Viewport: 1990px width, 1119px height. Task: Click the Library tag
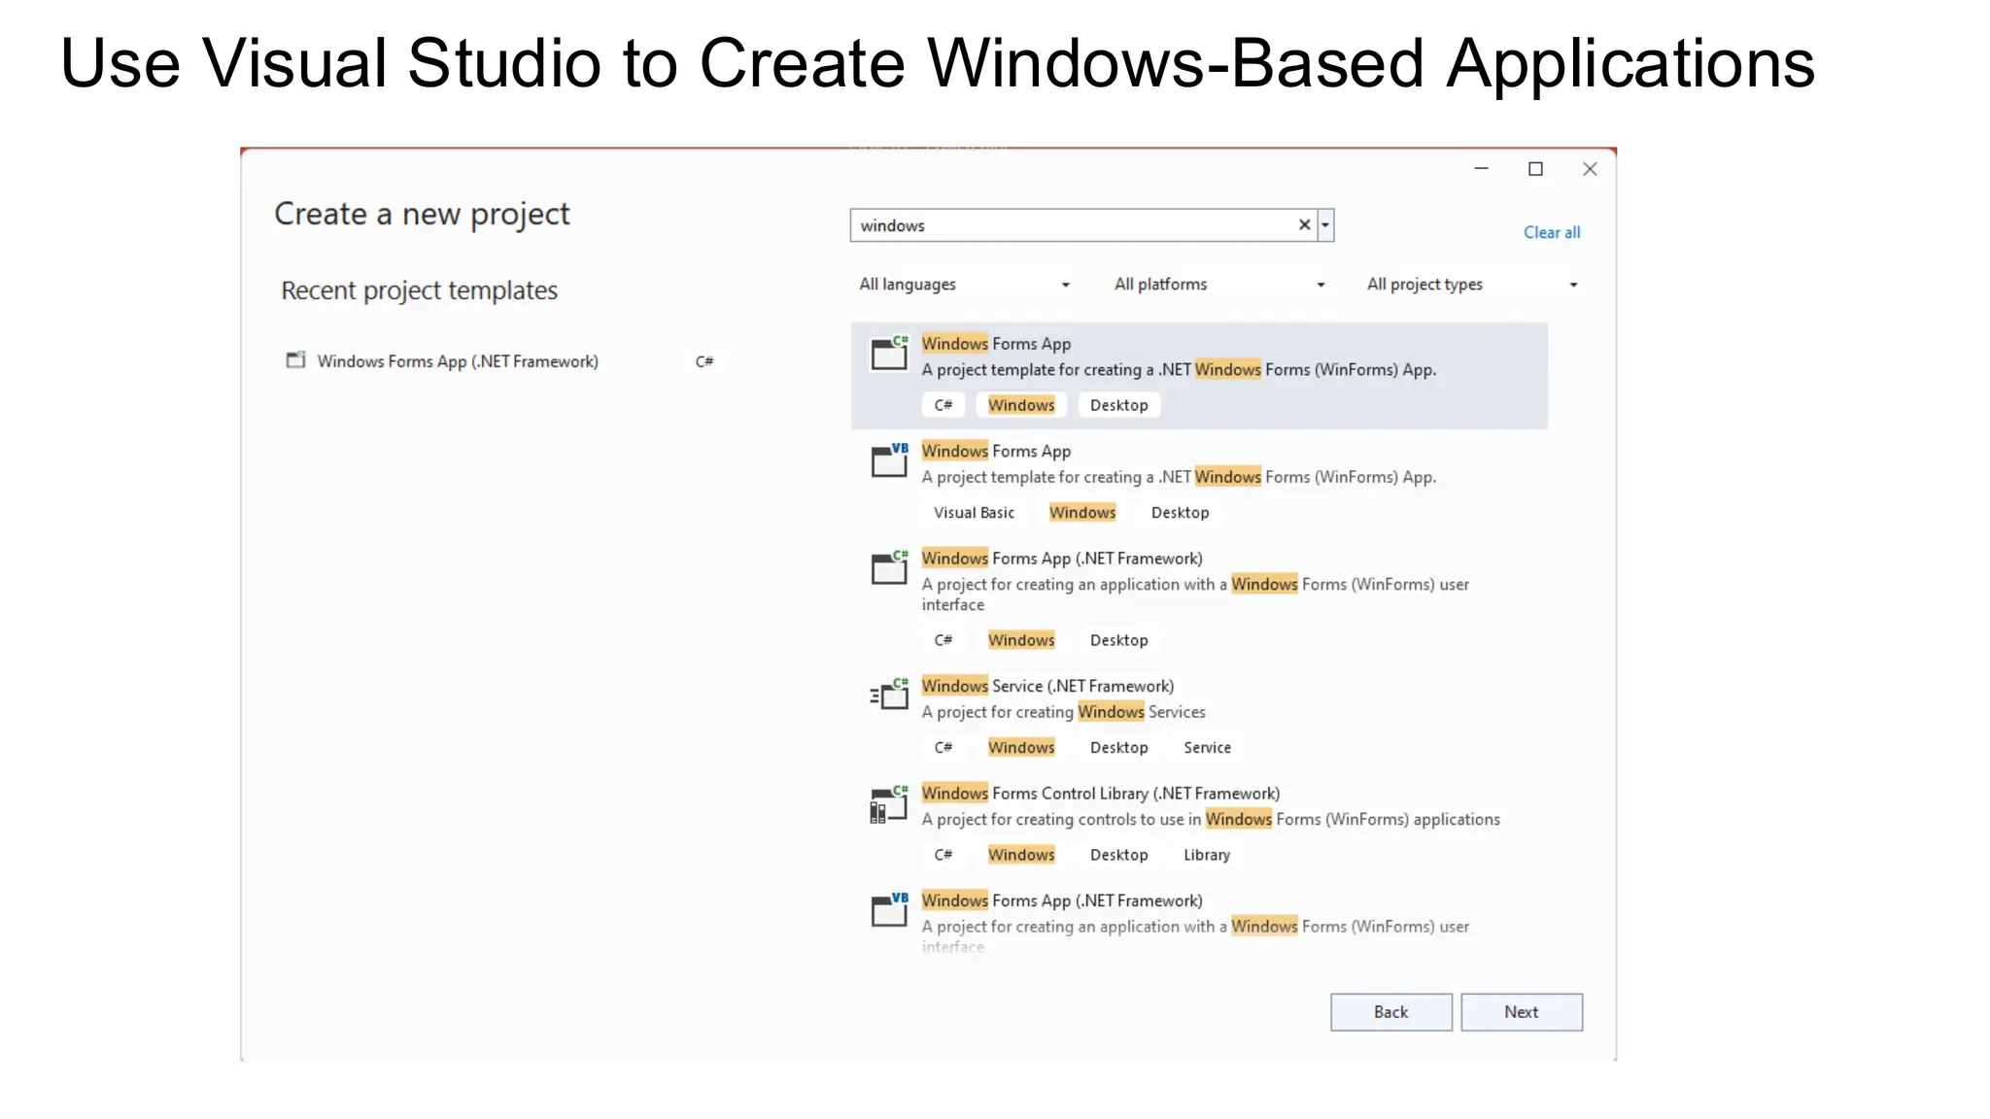coord(1207,855)
